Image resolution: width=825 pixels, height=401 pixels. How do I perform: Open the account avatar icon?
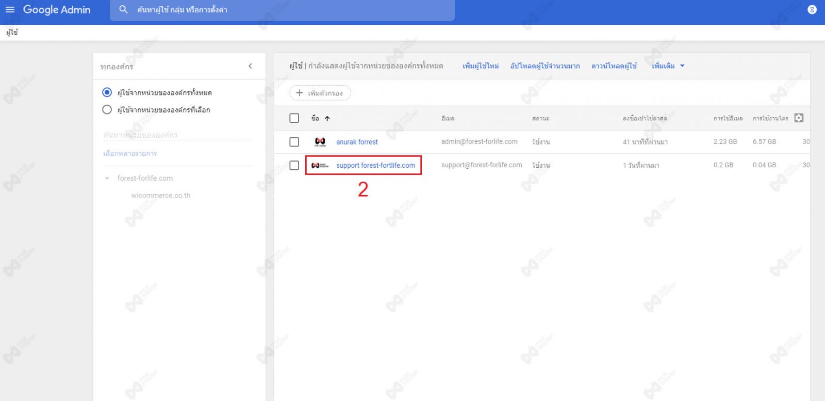click(x=812, y=10)
